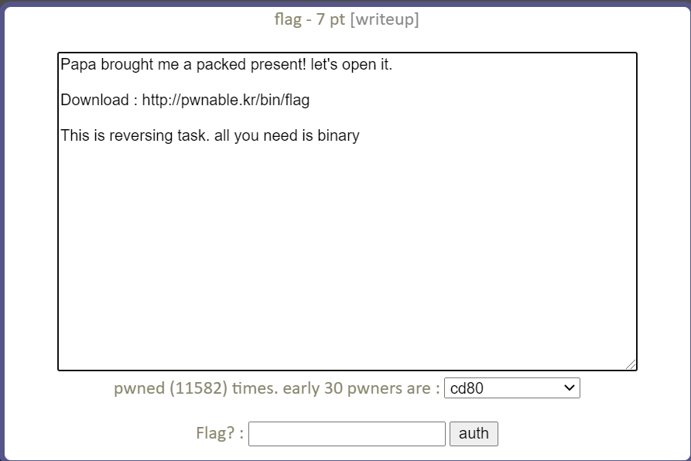Viewport: 691px width, 461px height.
Task: Click the text area resize handle corner
Action: click(631, 364)
